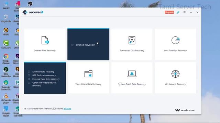220x123 pixels.
Task: Minimize the Recoverit window
Action: [x=191, y=12]
